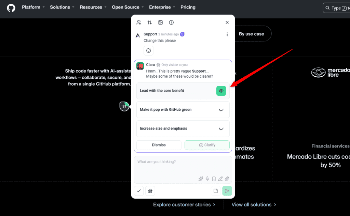Start voice input with the microphone icon
This screenshot has height=216, width=350.
[x=207, y=179]
